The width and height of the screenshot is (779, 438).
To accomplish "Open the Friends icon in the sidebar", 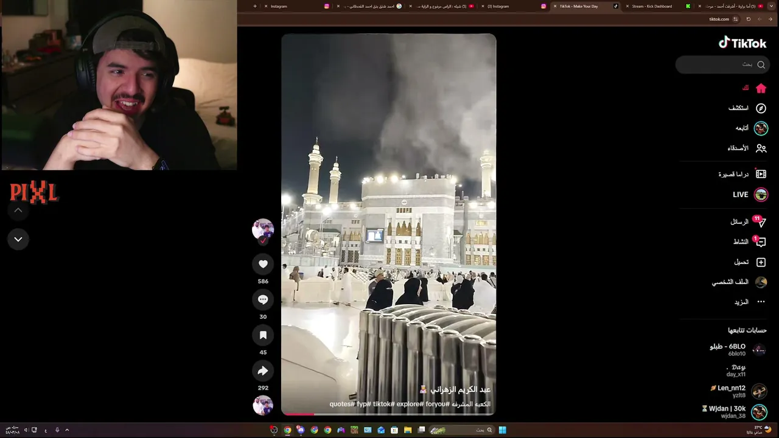I will pyautogui.click(x=761, y=148).
